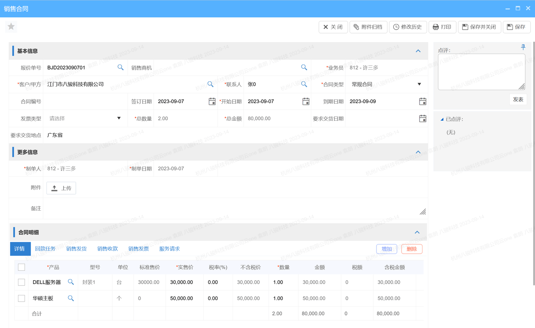Click the 保存并关闭 button

point(479,27)
